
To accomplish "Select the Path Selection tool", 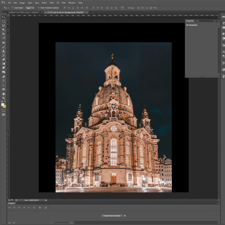I will pyautogui.click(x=4, y=85).
